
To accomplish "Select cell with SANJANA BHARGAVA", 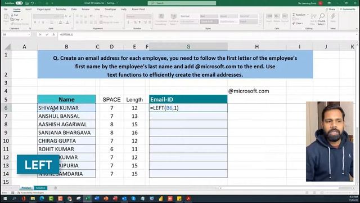I will pyautogui.click(x=66, y=133).
